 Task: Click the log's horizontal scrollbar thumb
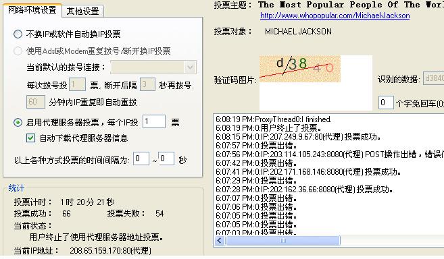pyautogui.click(x=282, y=241)
